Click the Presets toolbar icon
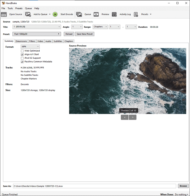This screenshot has height=196, width=190. click(x=136, y=14)
